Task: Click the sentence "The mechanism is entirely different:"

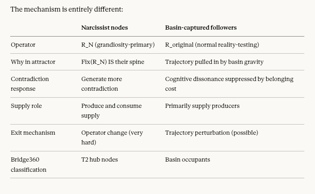Action: pyautogui.click(x=67, y=9)
